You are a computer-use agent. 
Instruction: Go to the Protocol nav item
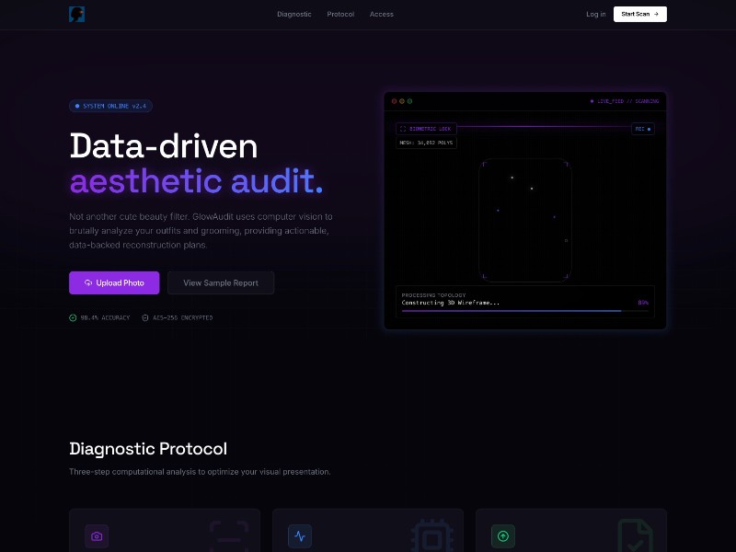[x=340, y=14]
